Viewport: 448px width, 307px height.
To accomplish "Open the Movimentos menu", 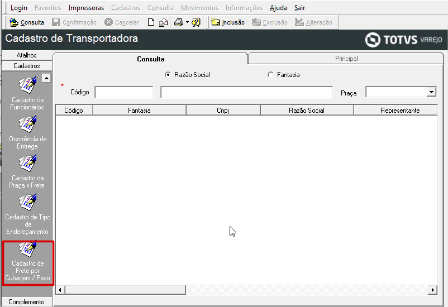I will [200, 8].
